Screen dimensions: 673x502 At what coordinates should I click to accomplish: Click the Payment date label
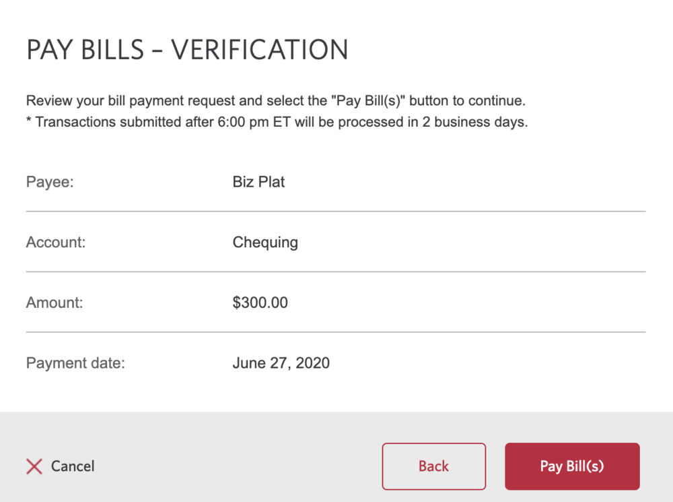pos(76,364)
